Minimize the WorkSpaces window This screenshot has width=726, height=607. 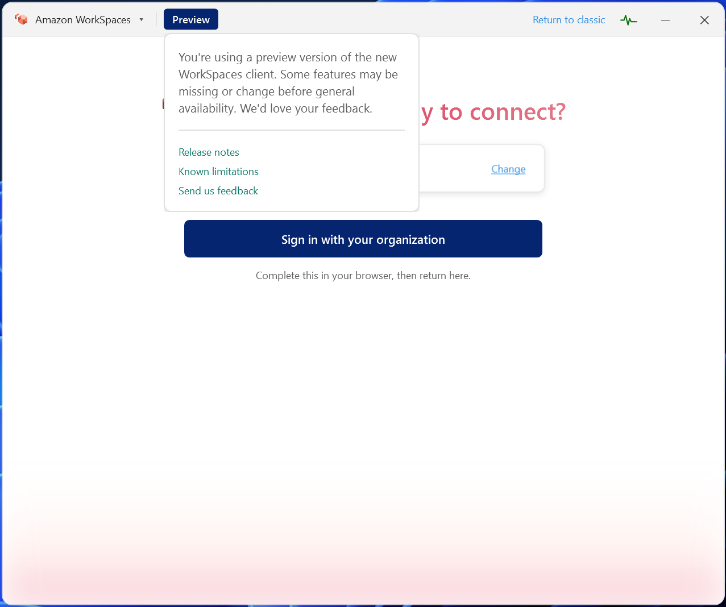pos(665,20)
